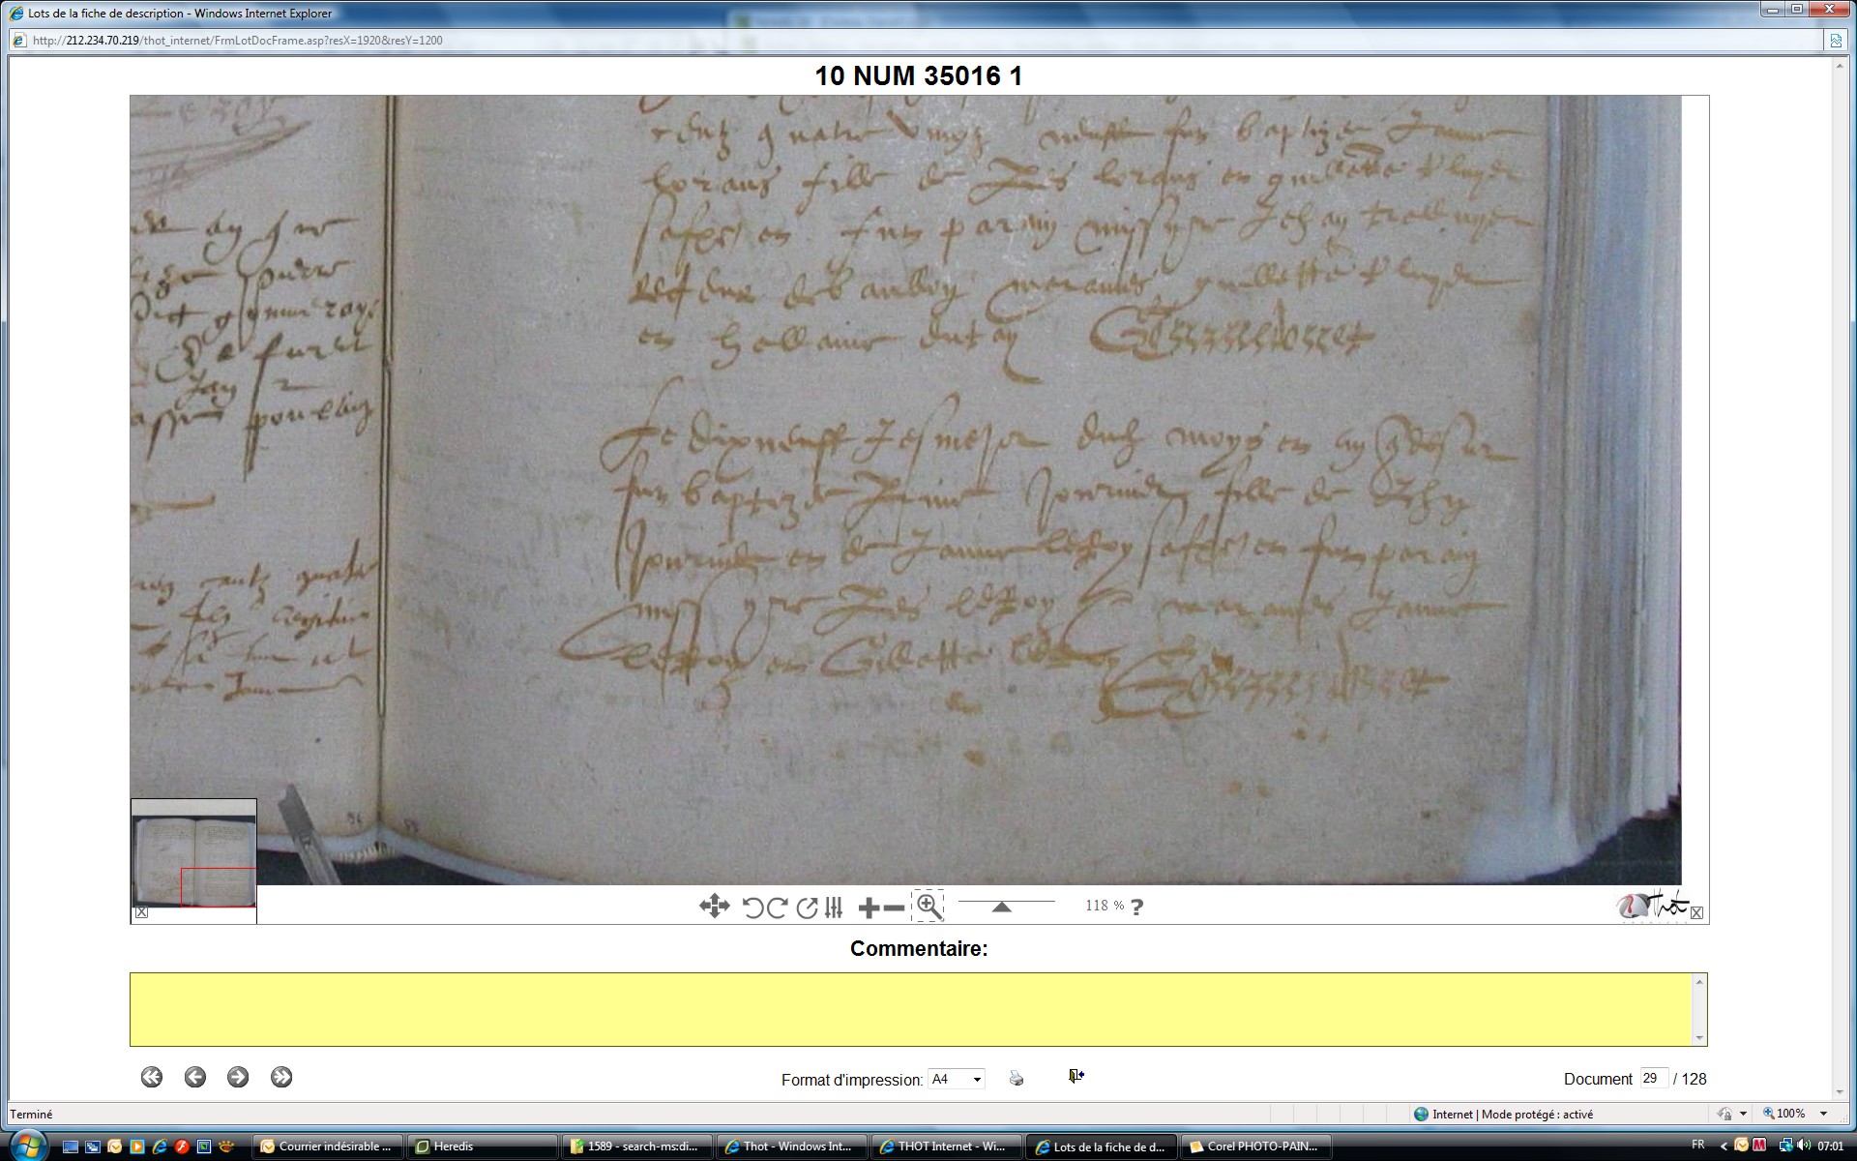Activate the magnifier zone zoom tool

pyautogui.click(x=928, y=907)
